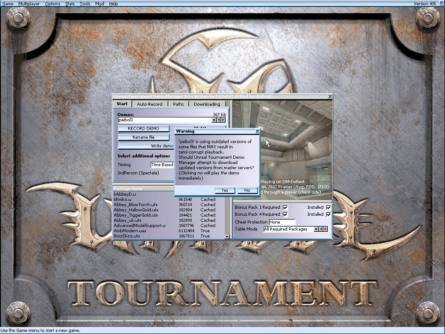Select the Abbey_BlowTorch.utx package row

coord(169,205)
